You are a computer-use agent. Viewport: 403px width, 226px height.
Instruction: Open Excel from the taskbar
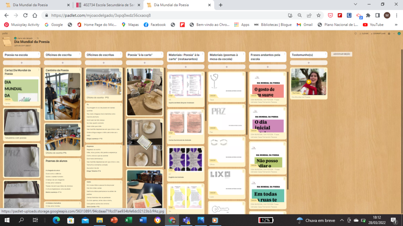tap(128, 220)
